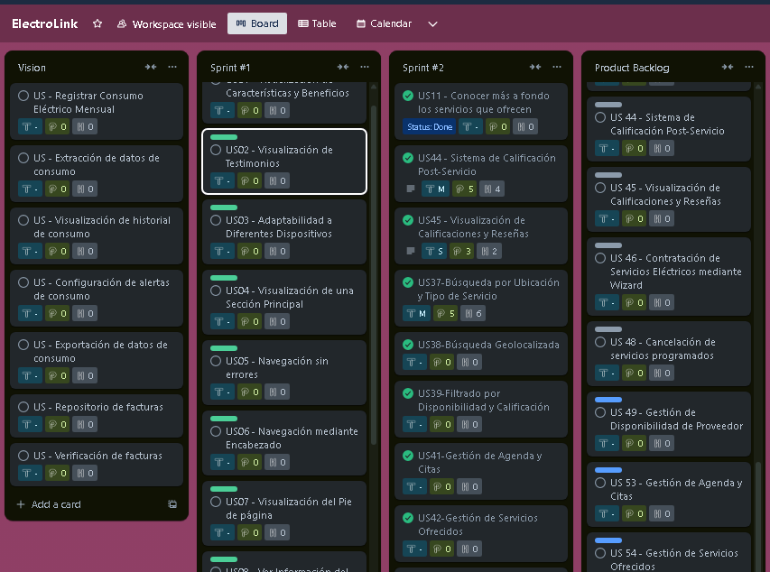770x572 pixels.
Task: Click points badge on US - Configuración de alertas
Action: point(58,313)
